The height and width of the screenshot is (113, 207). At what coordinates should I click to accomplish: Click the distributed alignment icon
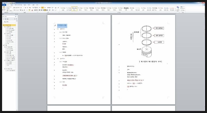click(47, 10)
